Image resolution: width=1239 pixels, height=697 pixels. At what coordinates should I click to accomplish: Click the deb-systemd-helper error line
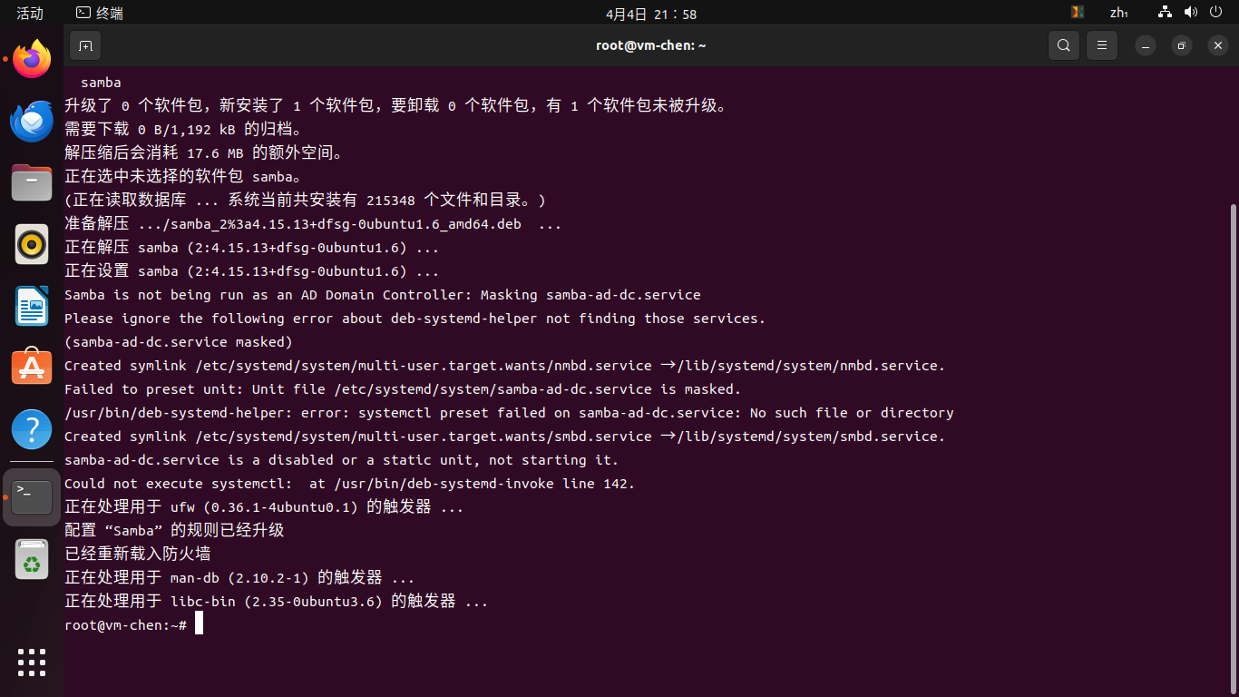click(x=509, y=413)
